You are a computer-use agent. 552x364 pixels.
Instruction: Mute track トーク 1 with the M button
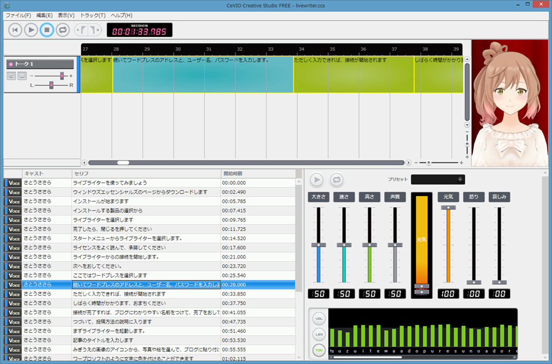[22, 75]
